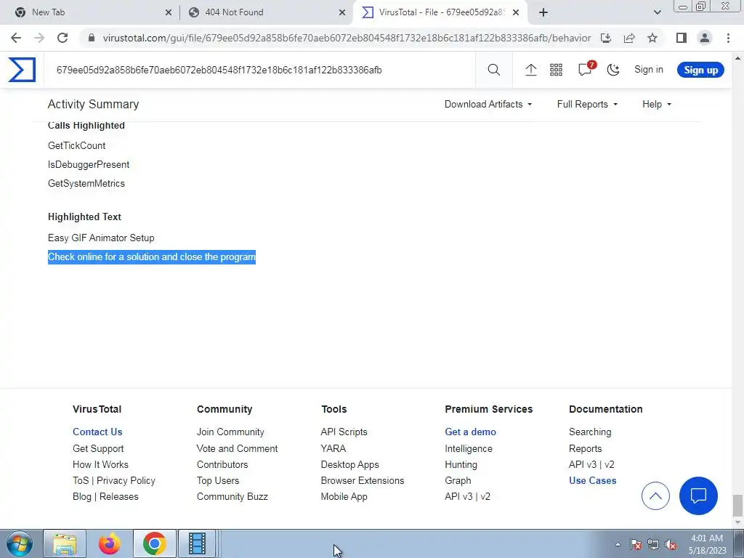This screenshot has height=558, width=744.
Task: Open the tab search chevron
Action: [657, 12]
